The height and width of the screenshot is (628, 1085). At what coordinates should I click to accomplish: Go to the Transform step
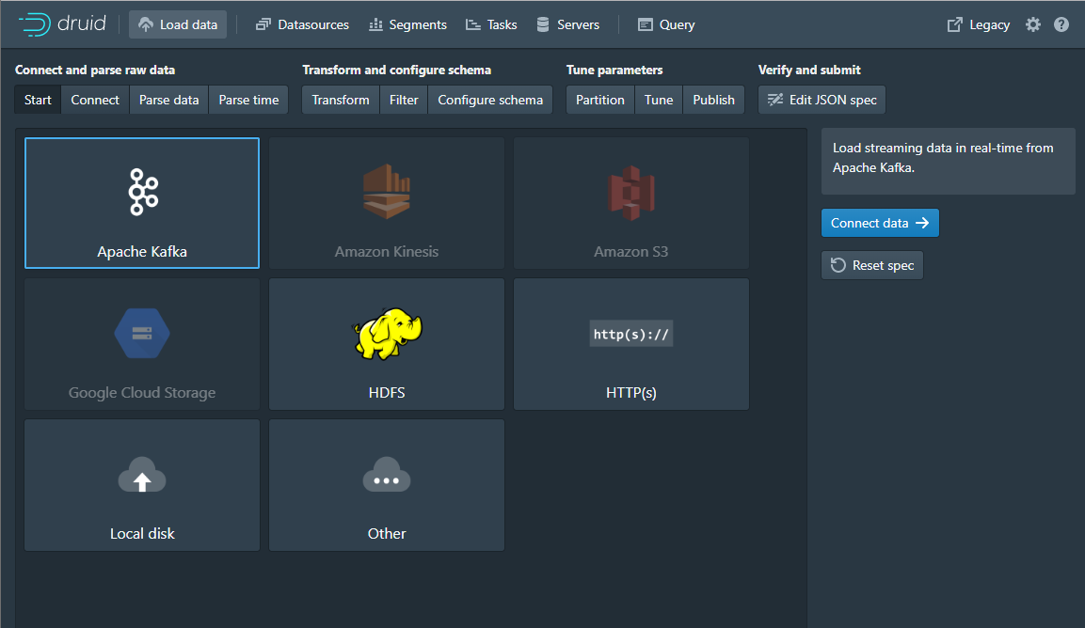[341, 100]
